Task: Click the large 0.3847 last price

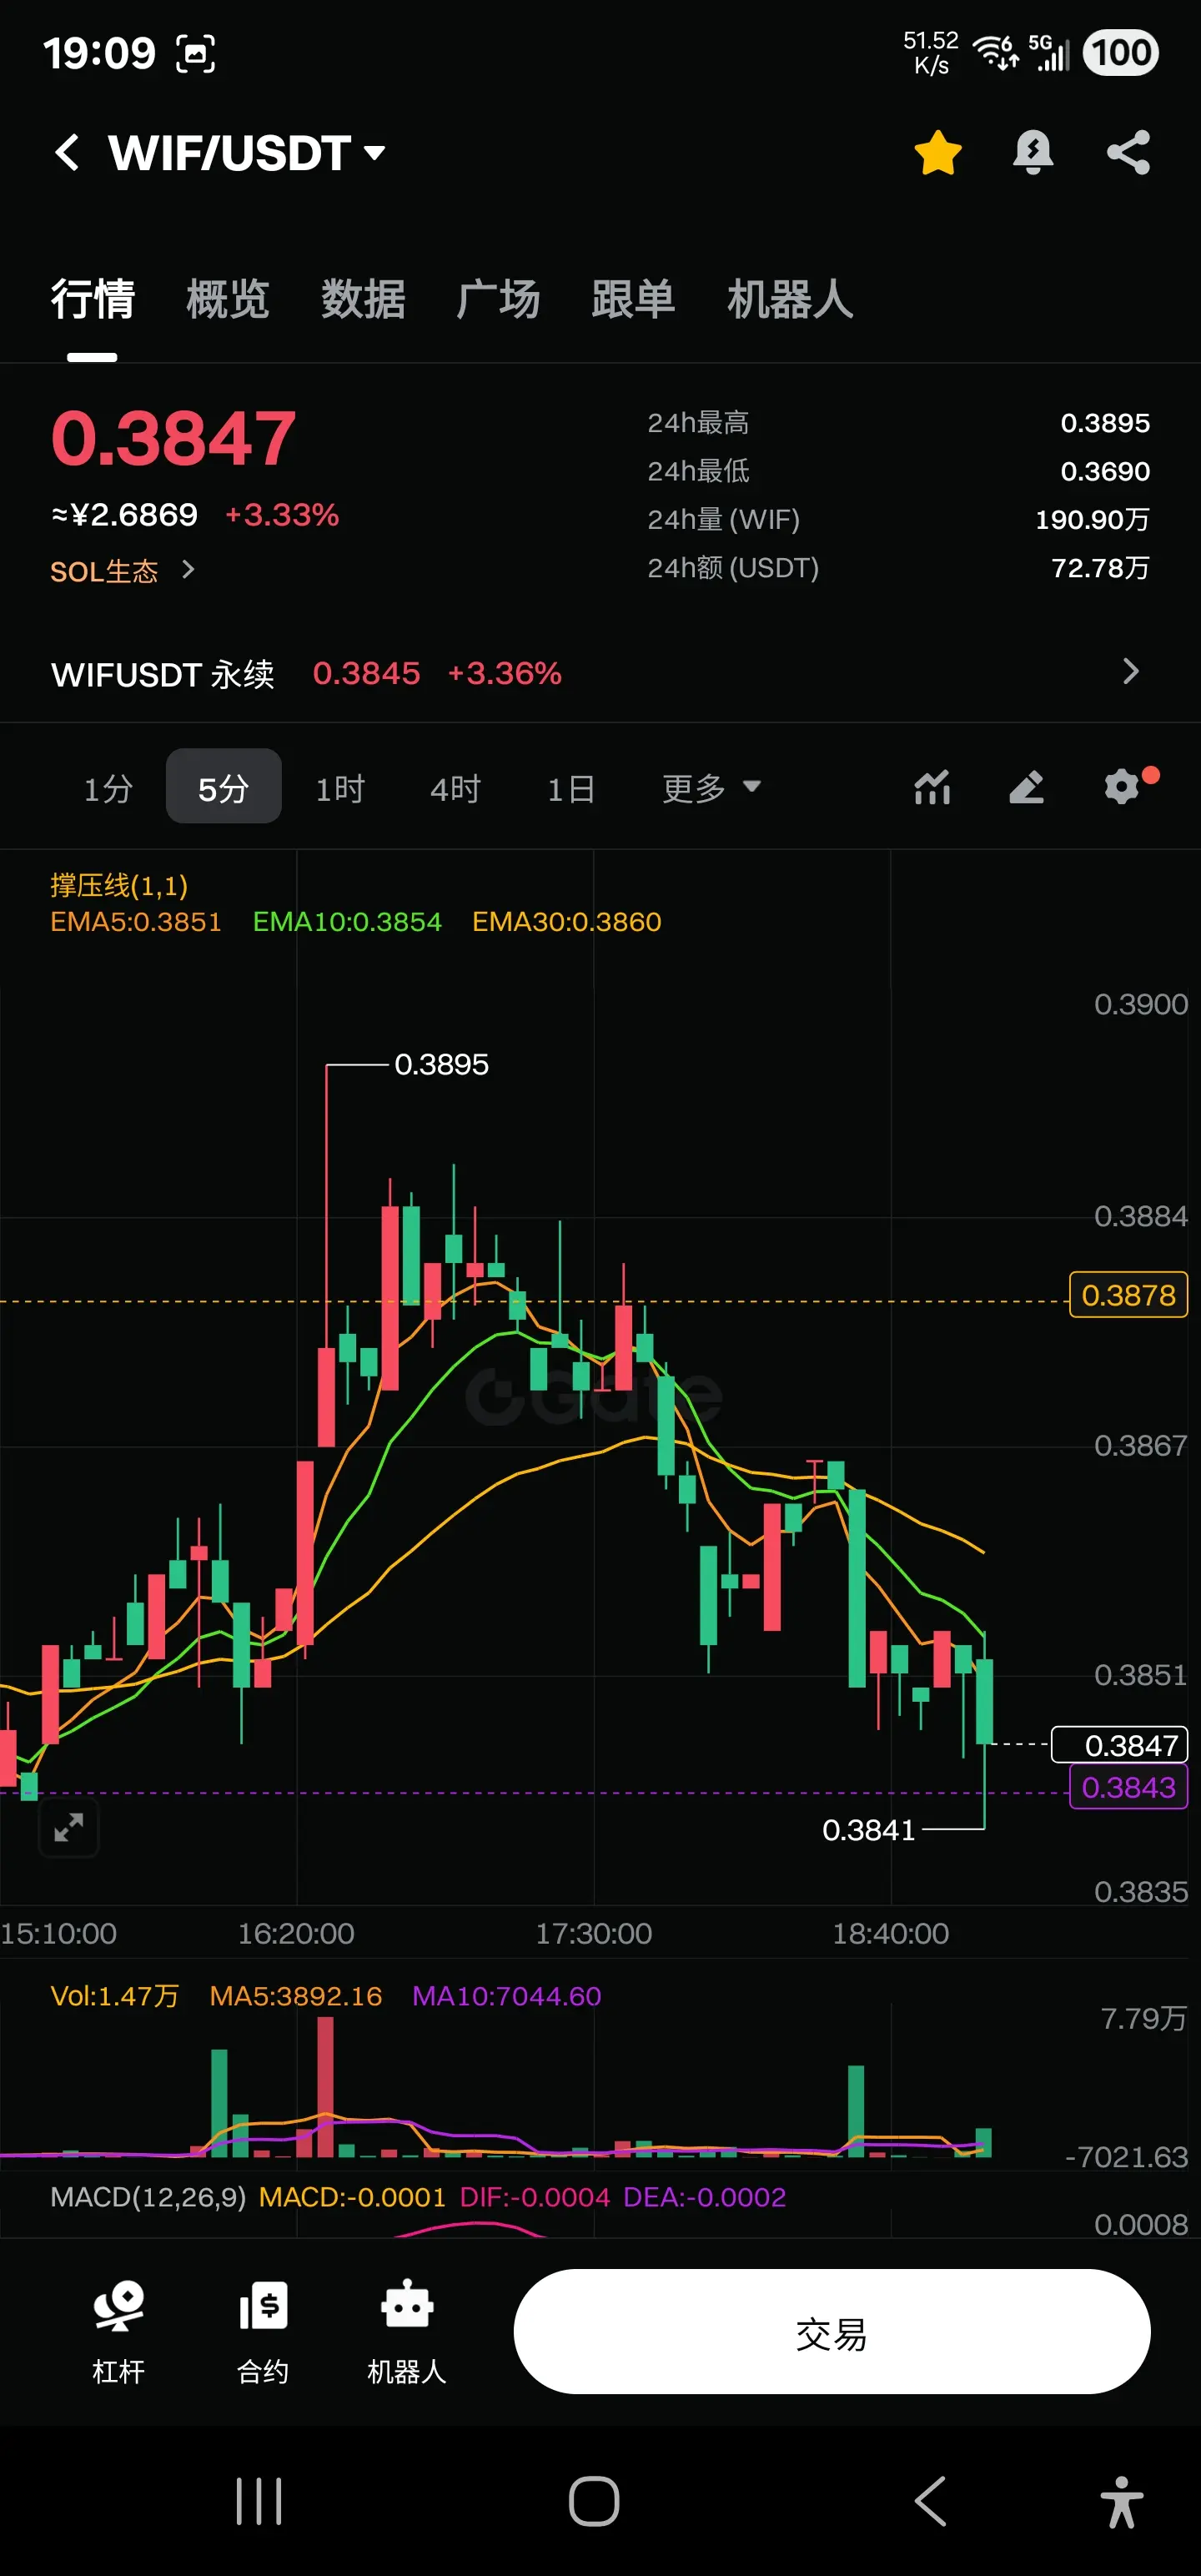Action: click(x=174, y=438)
